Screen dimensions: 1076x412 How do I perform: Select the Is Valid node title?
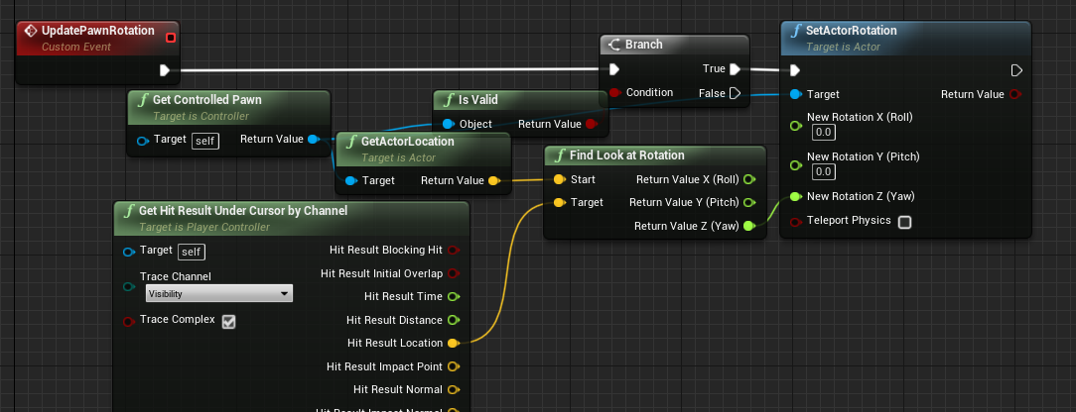click(x=477, y=100)
